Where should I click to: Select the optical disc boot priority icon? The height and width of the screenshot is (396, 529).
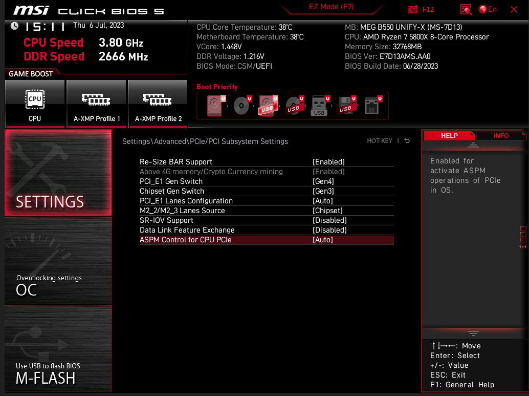point(242,106)
